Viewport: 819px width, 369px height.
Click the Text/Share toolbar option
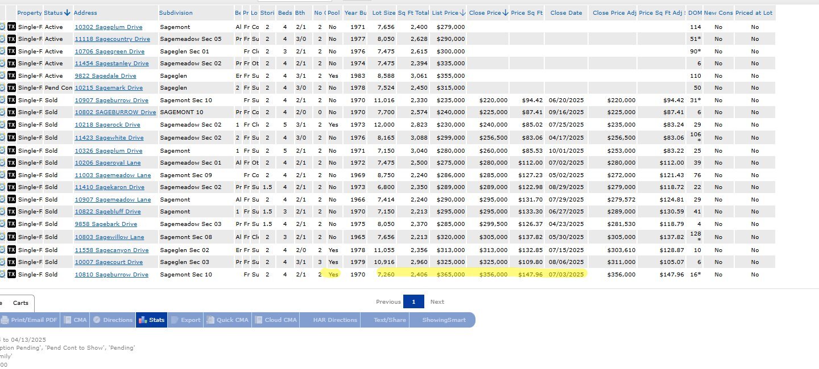390,320
